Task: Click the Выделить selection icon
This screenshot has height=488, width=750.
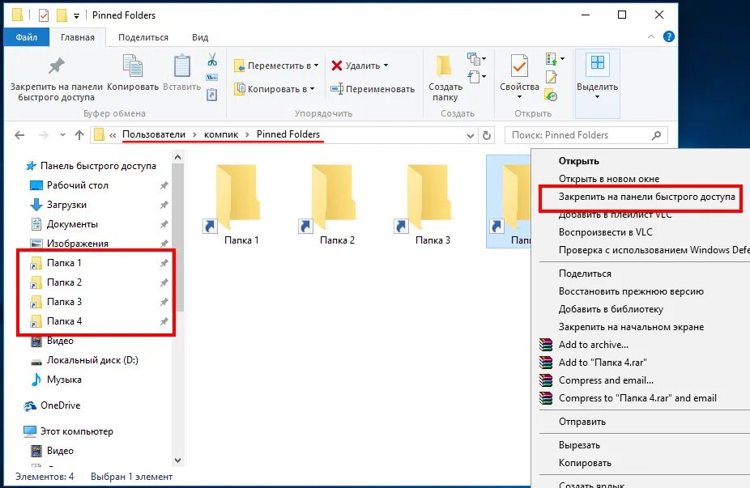Action: coord(598,65)
